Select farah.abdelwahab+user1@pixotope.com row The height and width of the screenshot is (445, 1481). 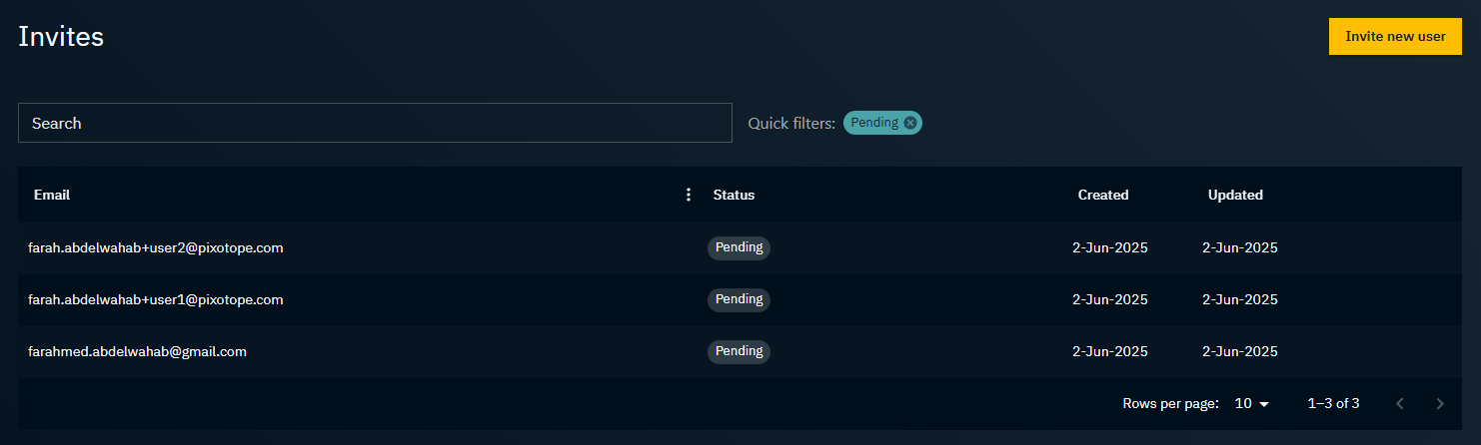[740, 299]
